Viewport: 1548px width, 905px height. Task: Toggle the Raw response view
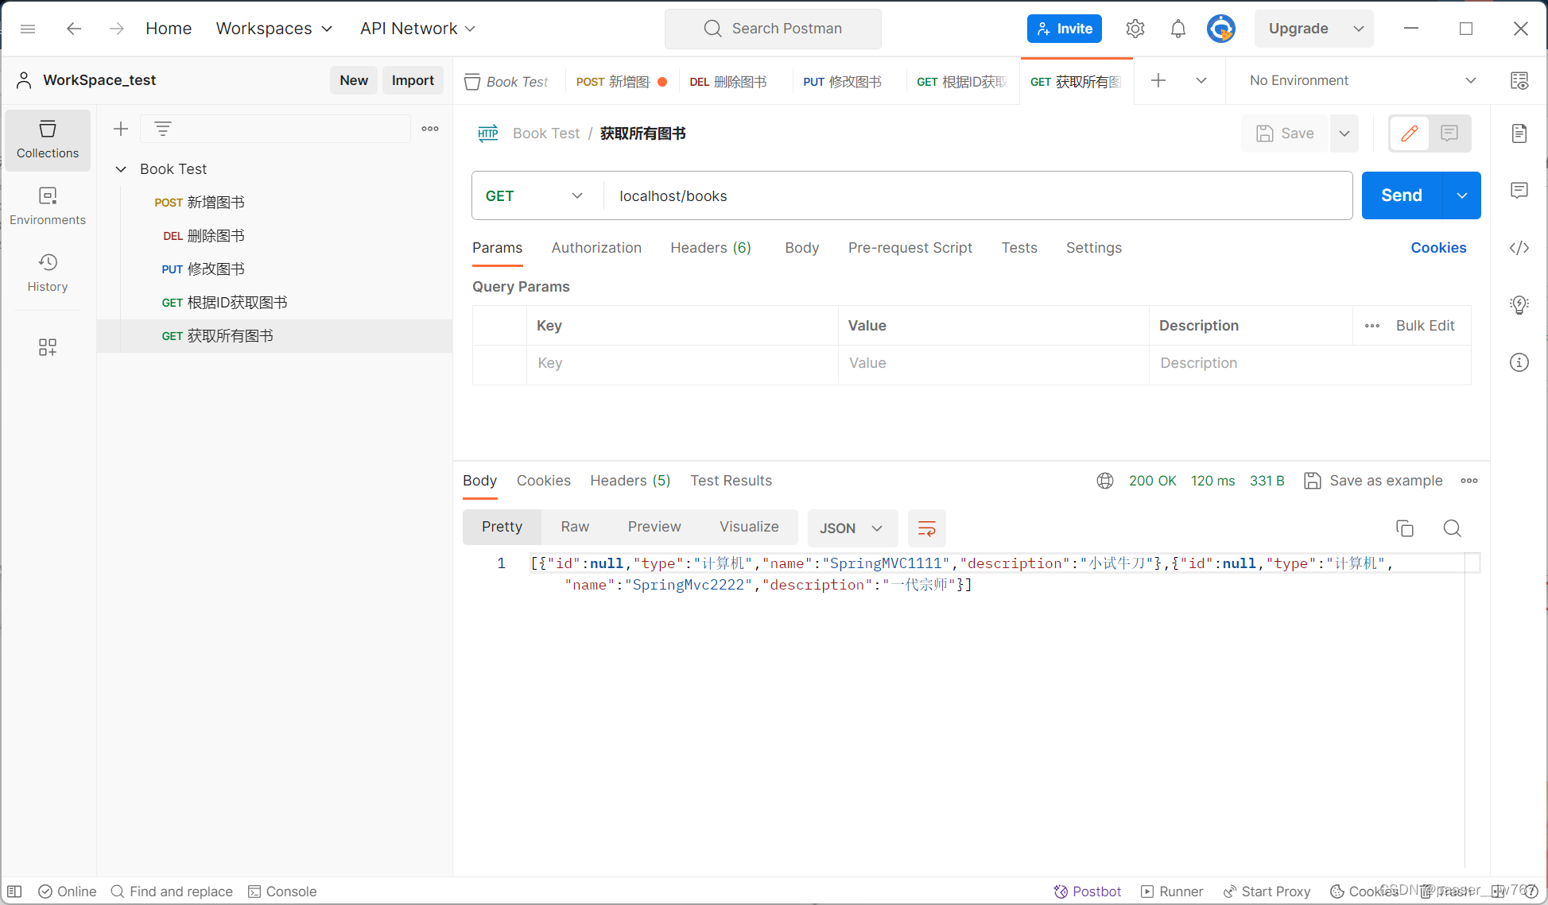(573, 526)
